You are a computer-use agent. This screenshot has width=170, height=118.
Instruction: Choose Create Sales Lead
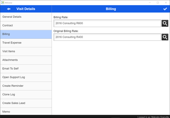click(26, 103)
